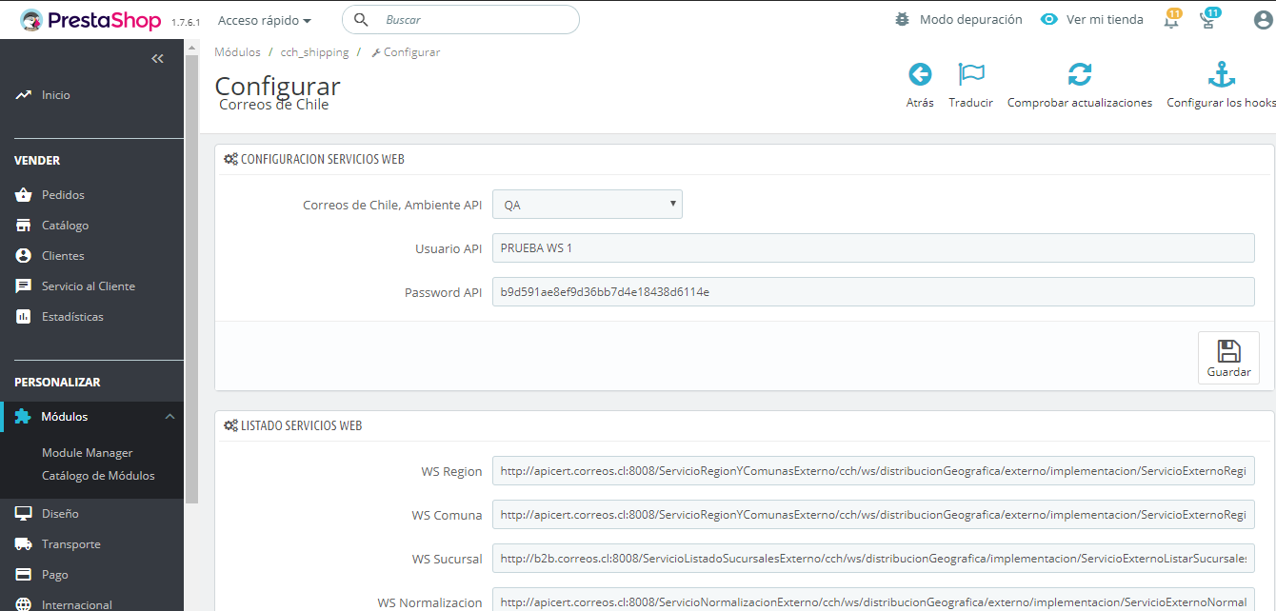Click the Buscar search field
Screen dimensions: 1276x611
coord(460,20)
